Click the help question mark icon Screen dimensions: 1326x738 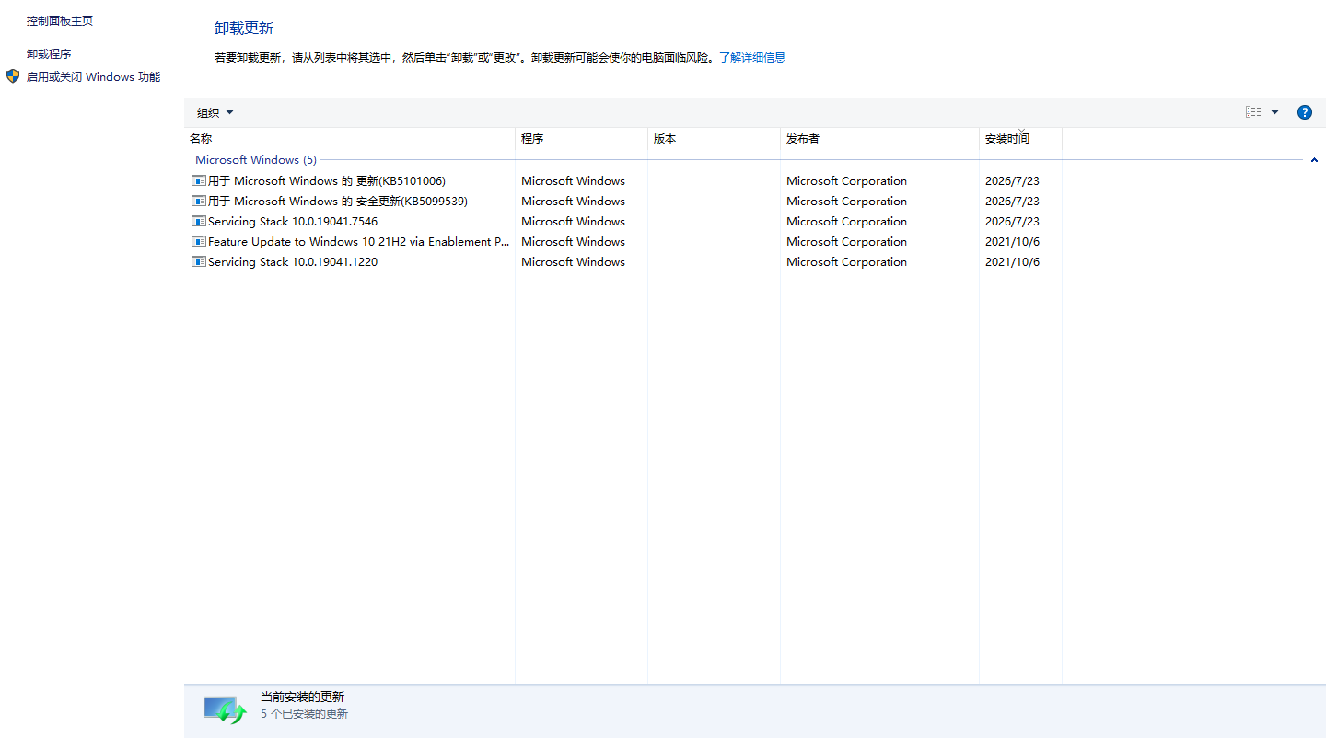click(1304, 112)
